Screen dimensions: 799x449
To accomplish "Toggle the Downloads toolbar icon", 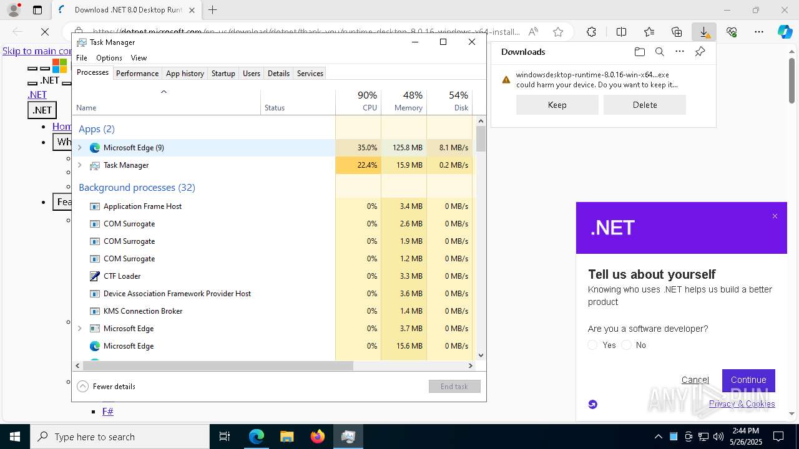I will [704, 32].
